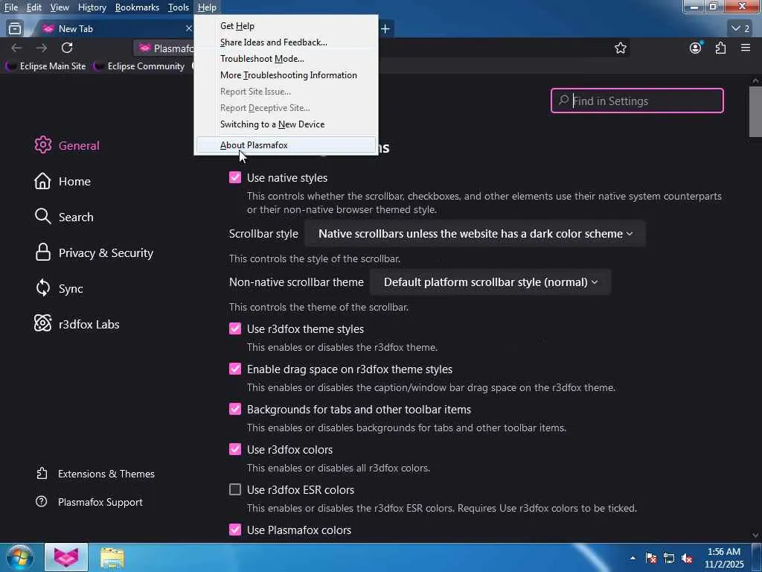
Task: Open Non-native scrollbar theme dropdown
Action: 490,282
